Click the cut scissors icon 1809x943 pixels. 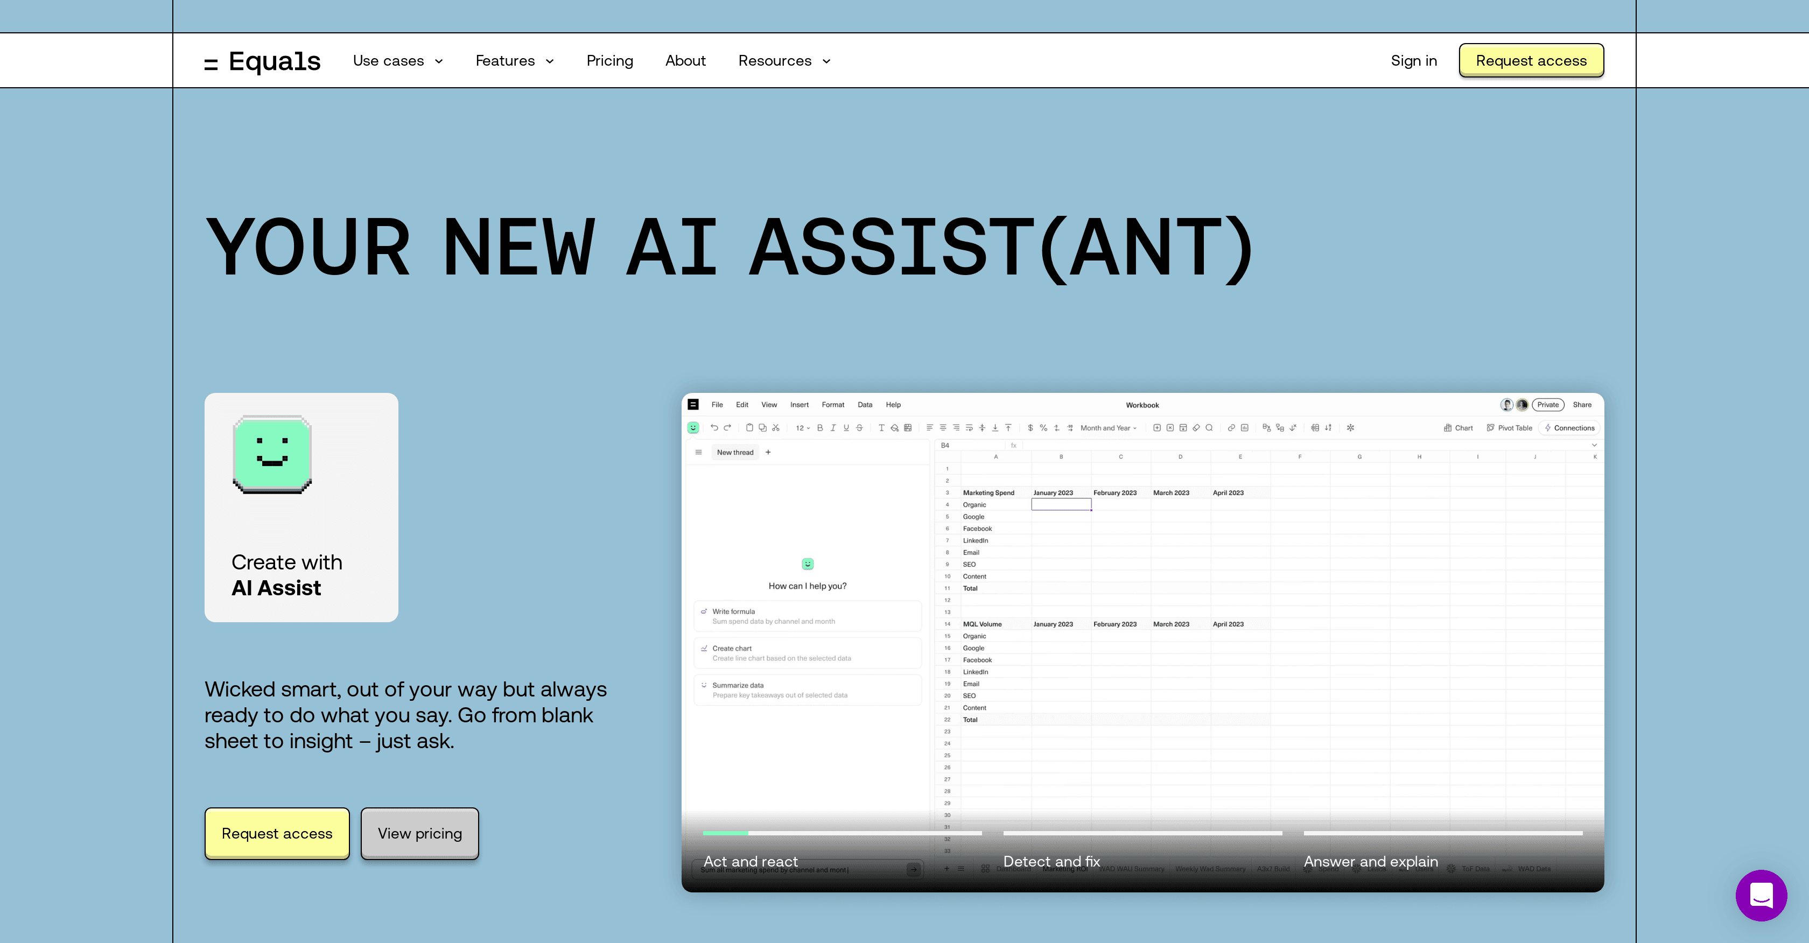click(775, 427)
